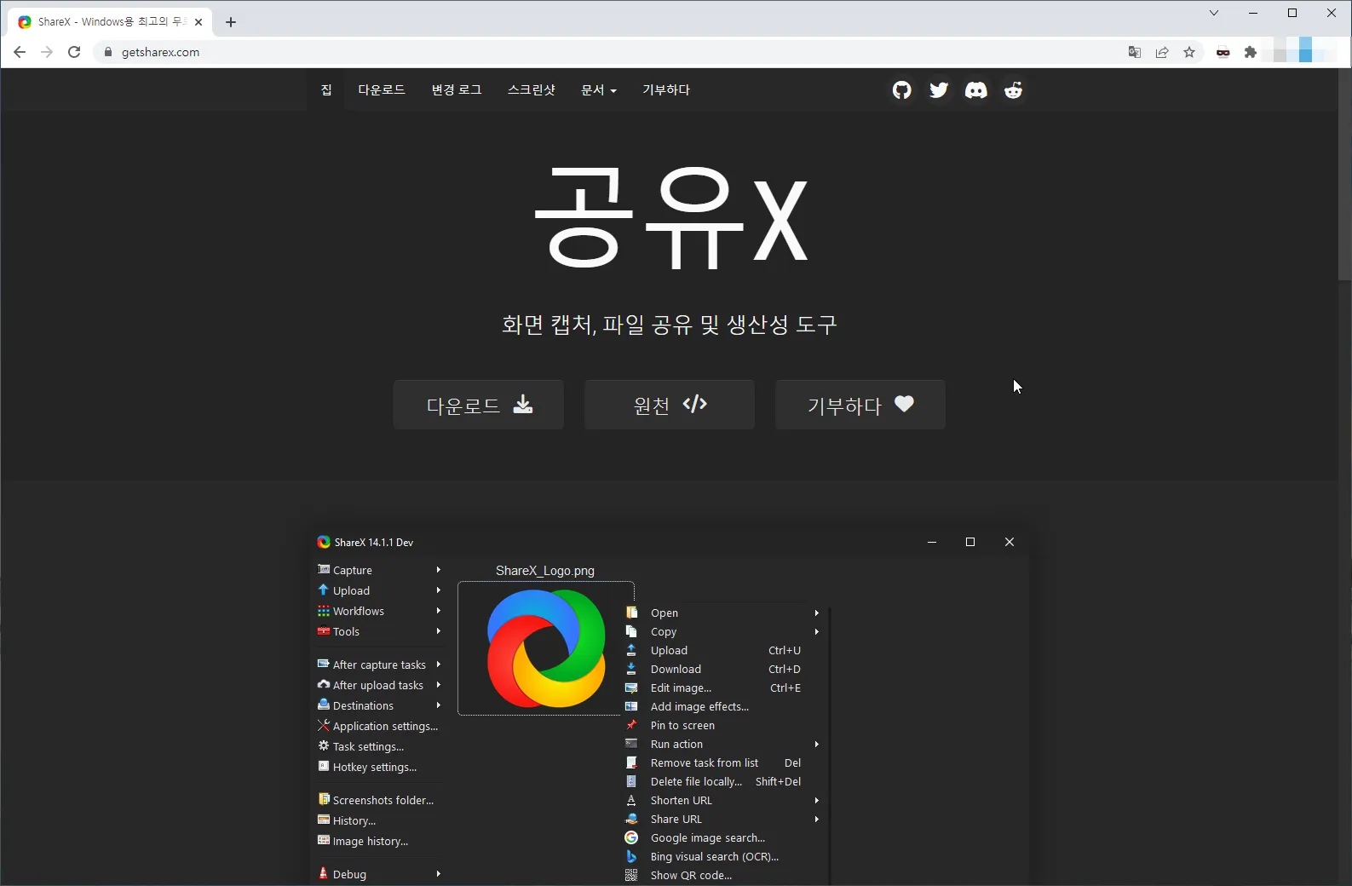Click the Chrome forward arrow
This screenshot has width=1352, height=886.
[x=47, y=52]
